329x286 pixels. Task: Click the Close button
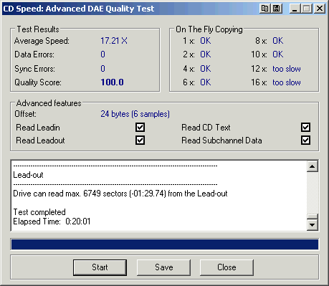227,267
